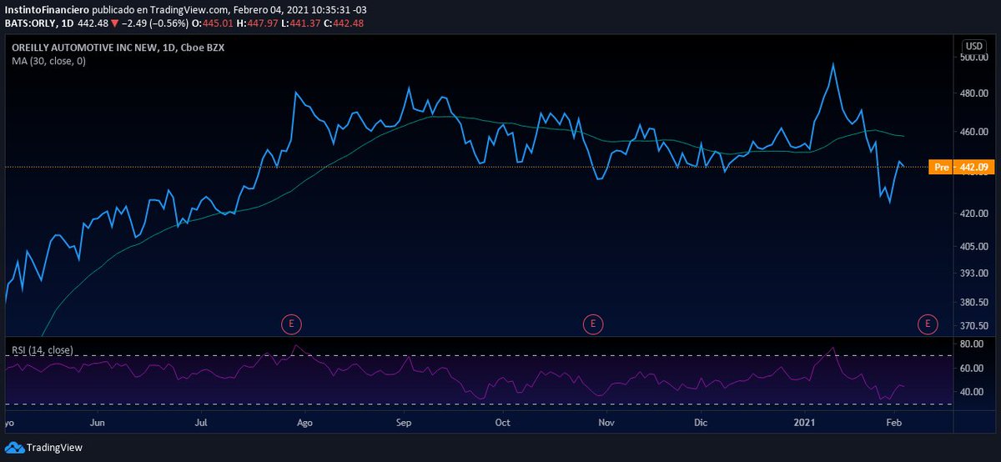Click the Jul label on time axis
1001x462 pixels.
[x=201, y=423]
